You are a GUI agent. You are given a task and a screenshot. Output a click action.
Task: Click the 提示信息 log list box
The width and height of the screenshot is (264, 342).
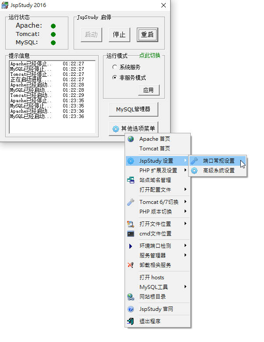click(52, 97)
